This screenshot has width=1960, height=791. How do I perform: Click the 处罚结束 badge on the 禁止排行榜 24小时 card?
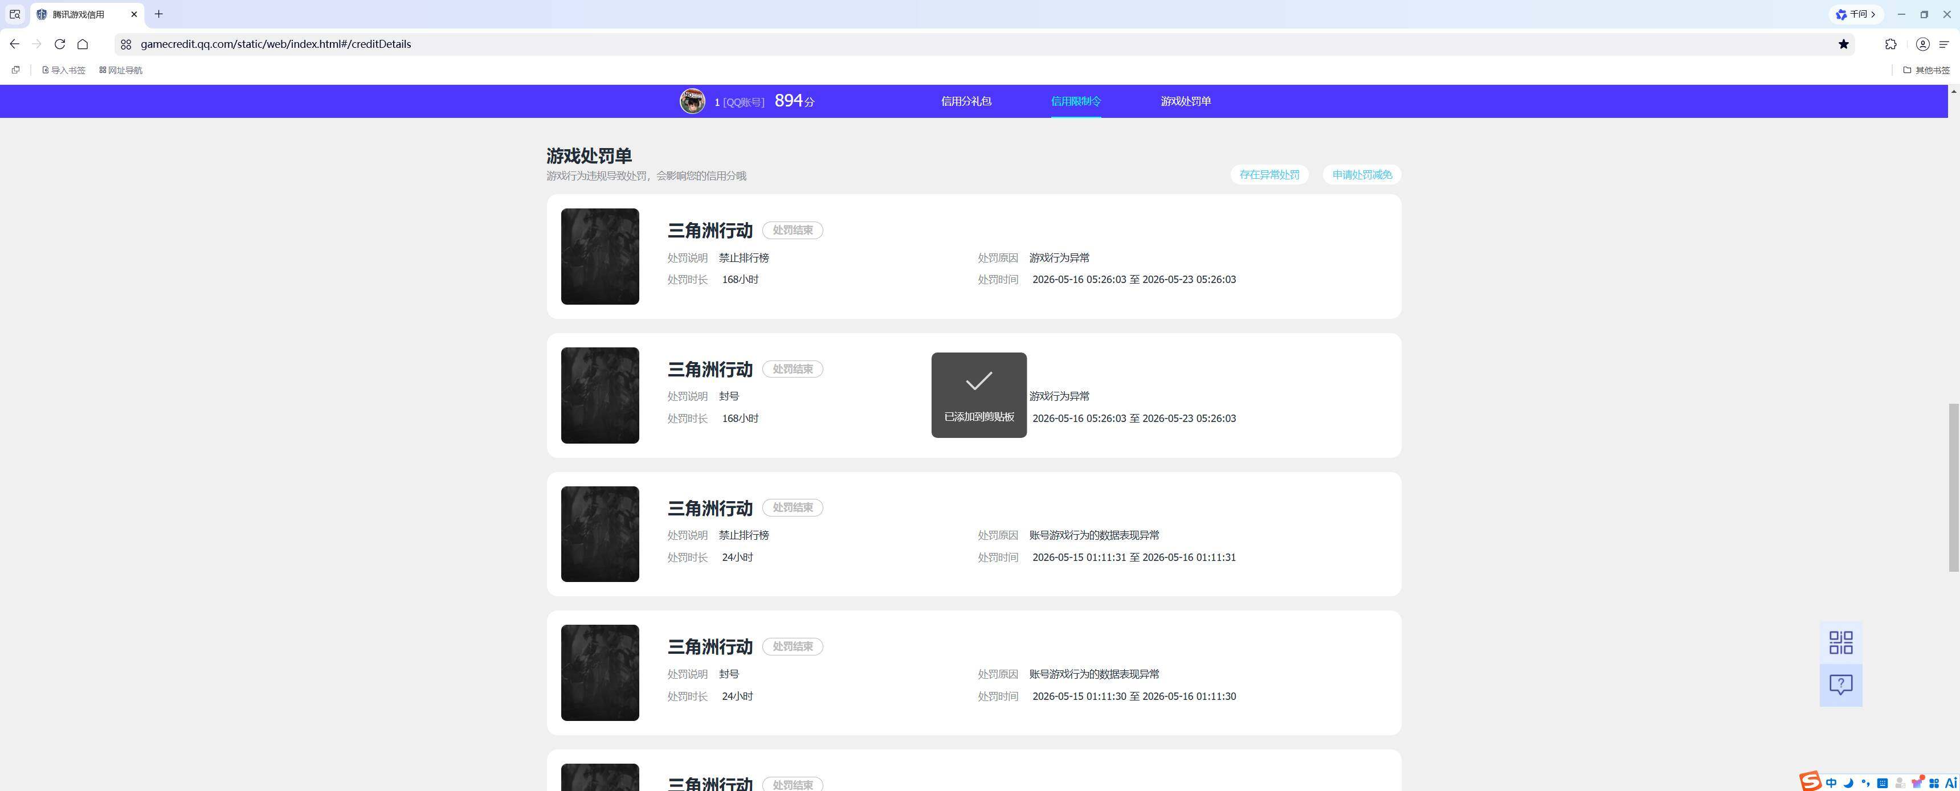[x=792, y=507]
